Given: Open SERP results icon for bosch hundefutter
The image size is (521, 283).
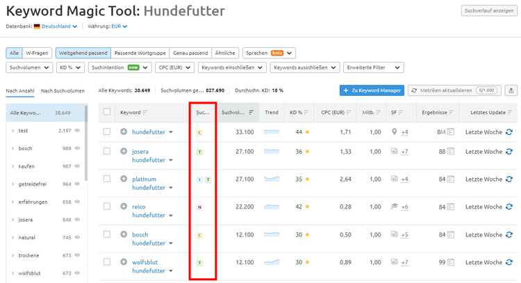Looking at the screenshot, I should click(451, 234).
